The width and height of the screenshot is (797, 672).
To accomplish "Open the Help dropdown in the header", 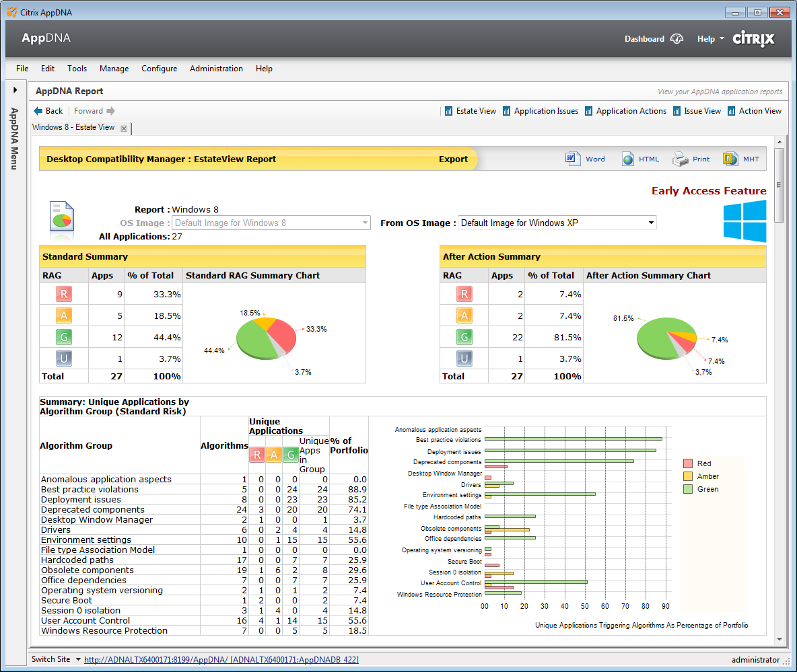I will (x=711, y=38).
